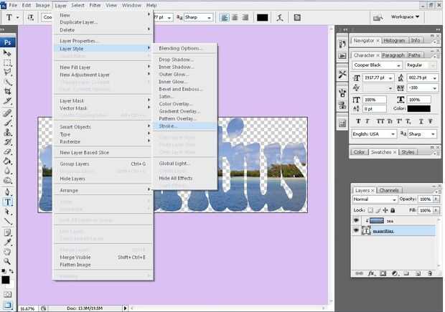Click the text color swatch in options bar

pyautogui.click(x=262, y=18)
